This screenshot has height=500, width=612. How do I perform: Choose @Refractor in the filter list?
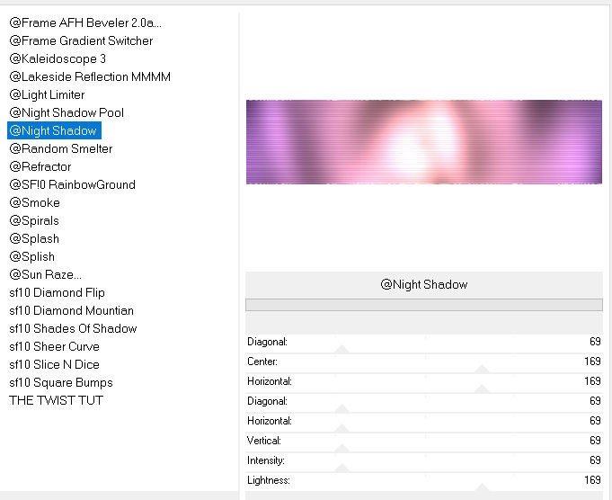[40, 166]
